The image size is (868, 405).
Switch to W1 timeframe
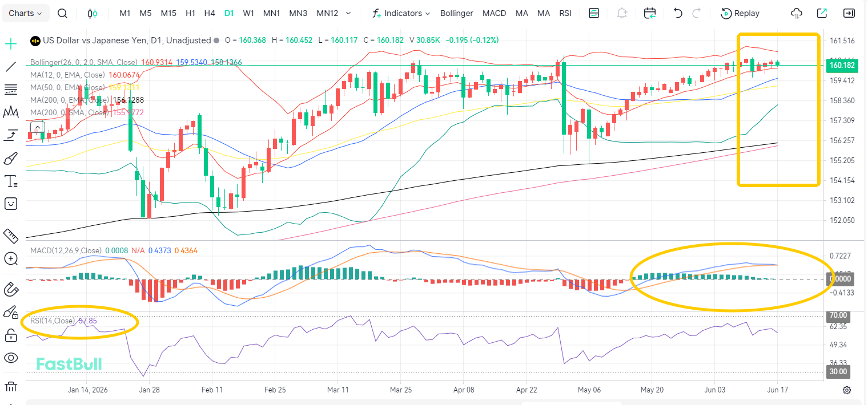248,13
